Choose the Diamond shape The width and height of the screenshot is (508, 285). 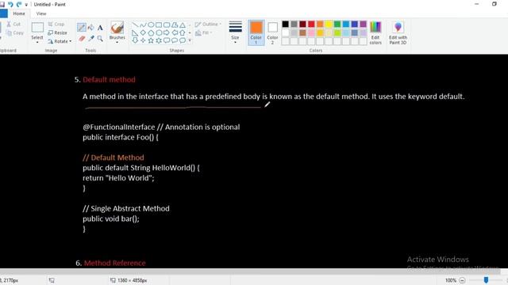[143, 32]
